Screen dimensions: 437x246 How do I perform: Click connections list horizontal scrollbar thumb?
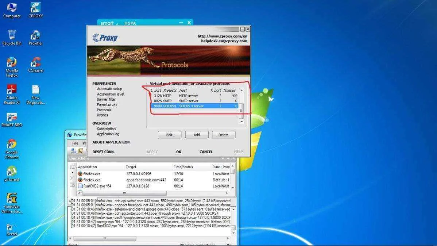[124, 193]
